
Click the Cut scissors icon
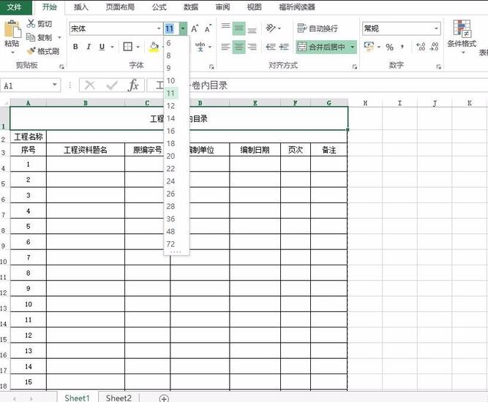[31, 23]
